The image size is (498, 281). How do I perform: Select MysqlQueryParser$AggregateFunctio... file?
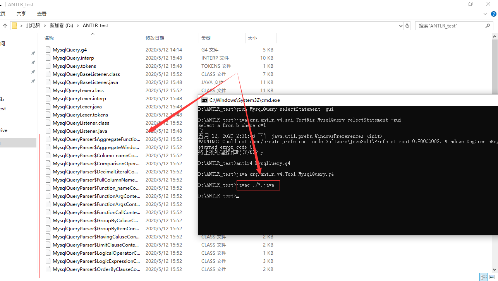96,139
